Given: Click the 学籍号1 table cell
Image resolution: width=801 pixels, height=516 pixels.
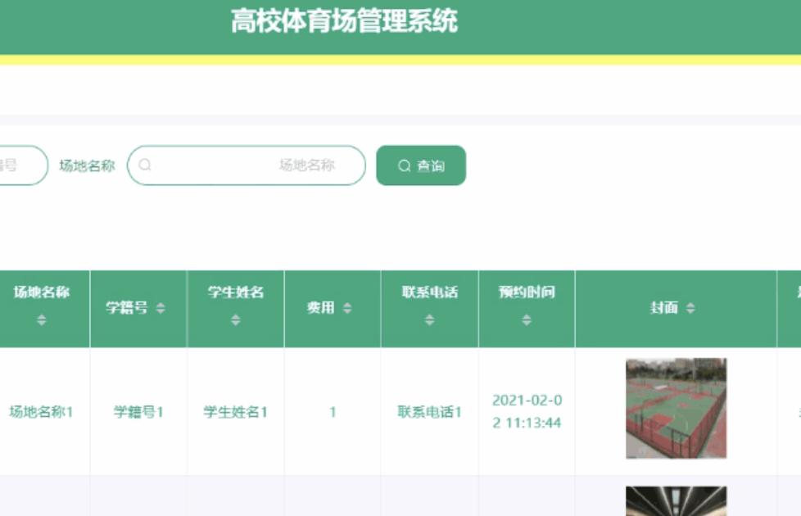Looking at the screenshot, I should point(138,412).
